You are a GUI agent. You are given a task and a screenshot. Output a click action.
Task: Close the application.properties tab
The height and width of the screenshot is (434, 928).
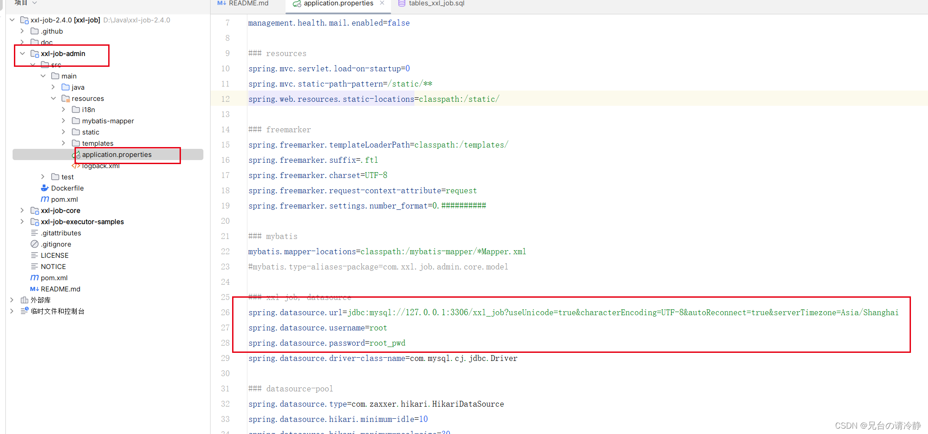[x=382, y=3]
